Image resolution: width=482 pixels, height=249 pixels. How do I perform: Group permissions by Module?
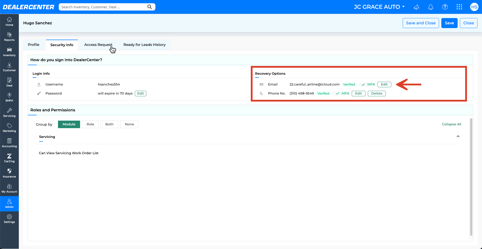click(69, 124)
